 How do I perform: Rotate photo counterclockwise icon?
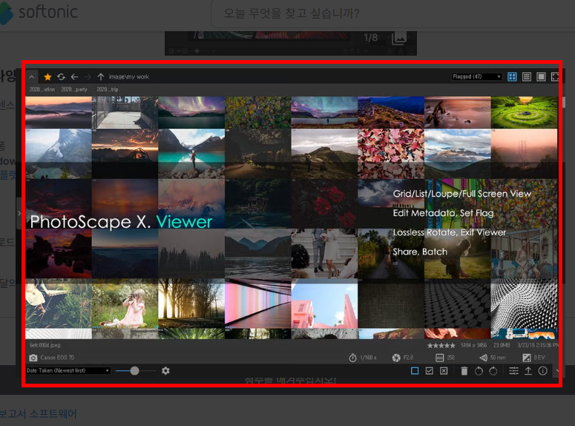pos(479,371)
